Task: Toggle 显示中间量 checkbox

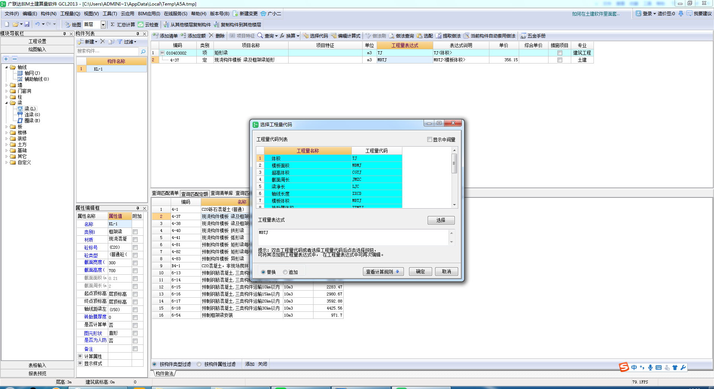Action: pyautogui.click(x=430, y=140)
